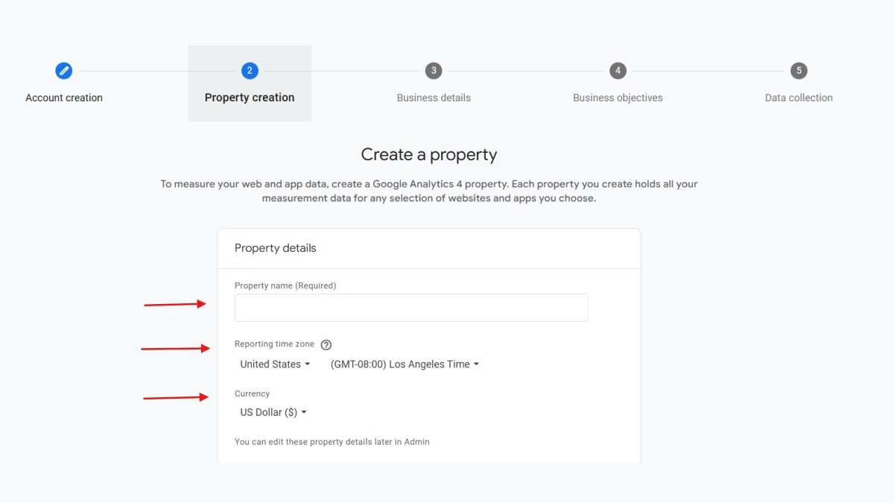Expand the US Dollar currency dropdown
Screen dimensions: 894x503
pos(273,412)
